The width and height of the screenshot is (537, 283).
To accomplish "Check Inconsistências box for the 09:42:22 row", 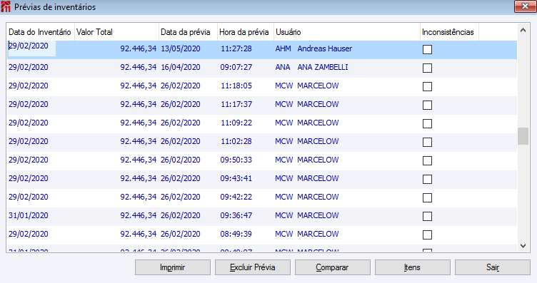I will [427, 197].
